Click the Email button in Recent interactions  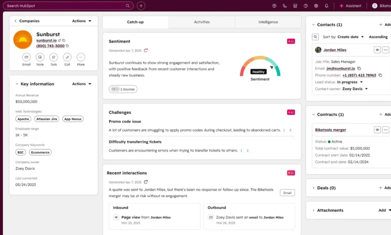click(x=287, y=192)
